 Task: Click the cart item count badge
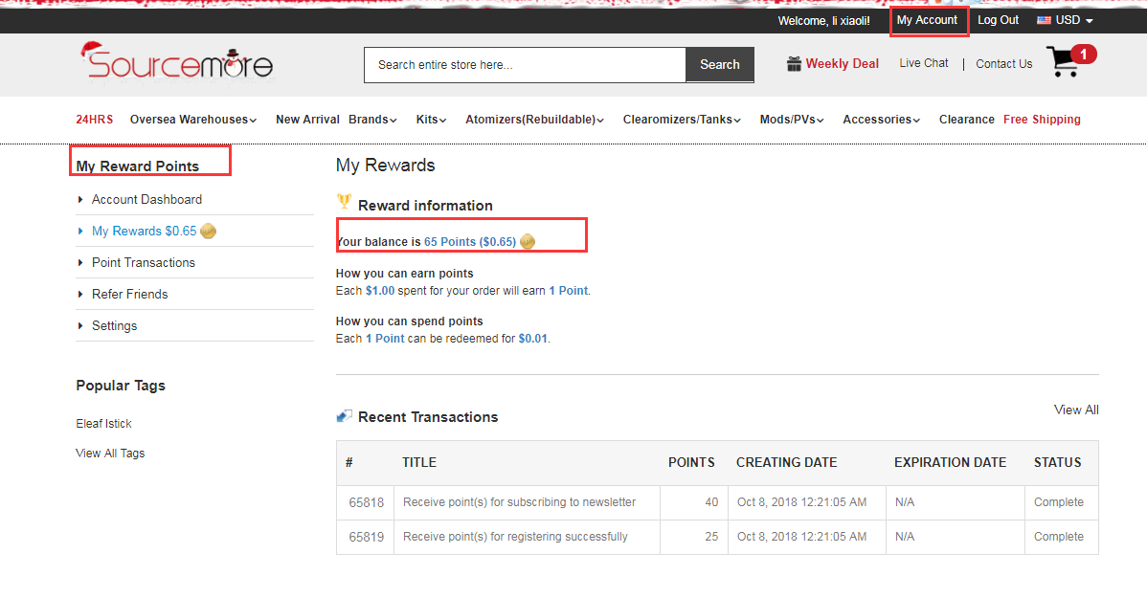1084,55
